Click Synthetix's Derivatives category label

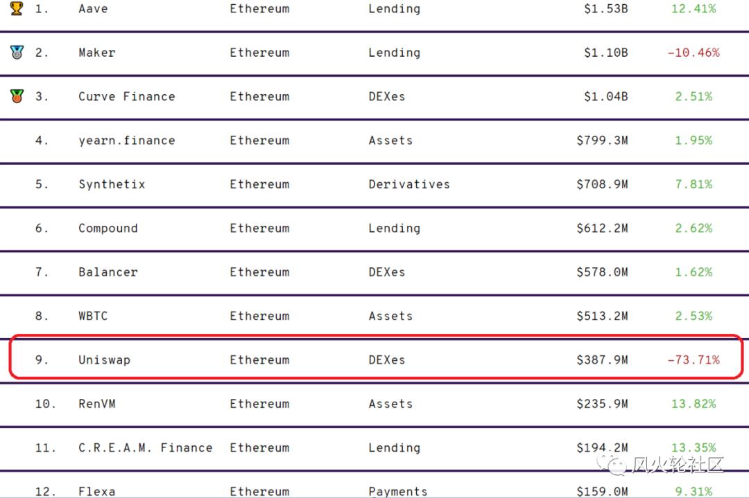(x=409, y=184)
